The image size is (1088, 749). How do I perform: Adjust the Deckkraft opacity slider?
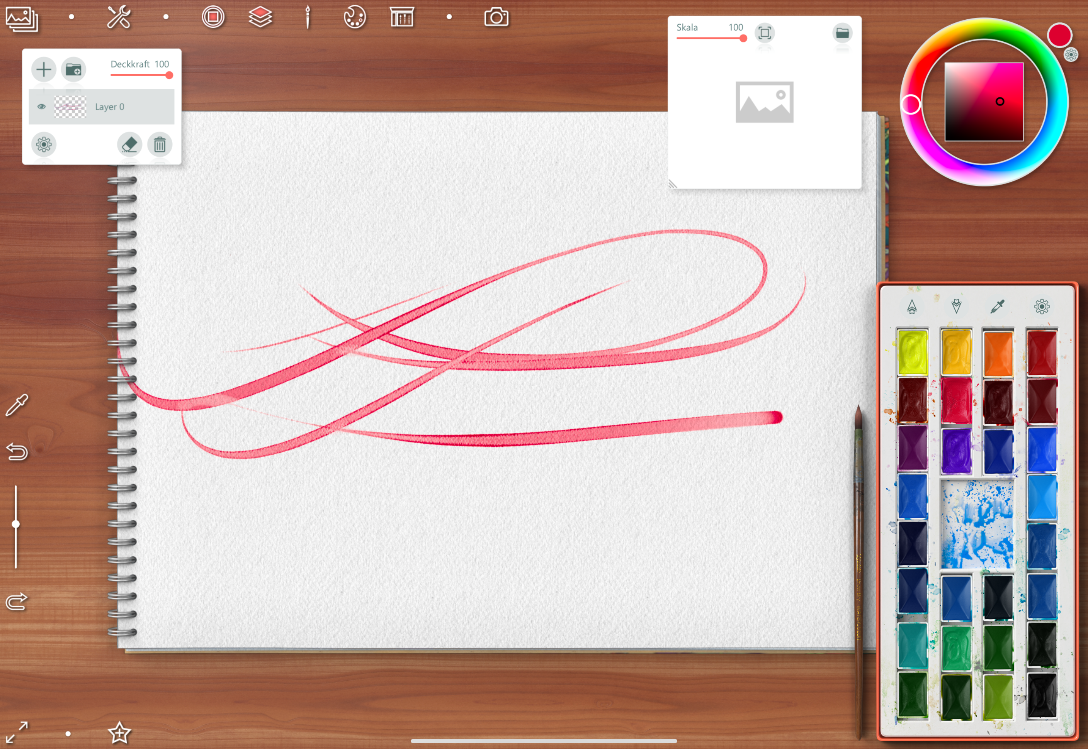click(x=141, y=75)
